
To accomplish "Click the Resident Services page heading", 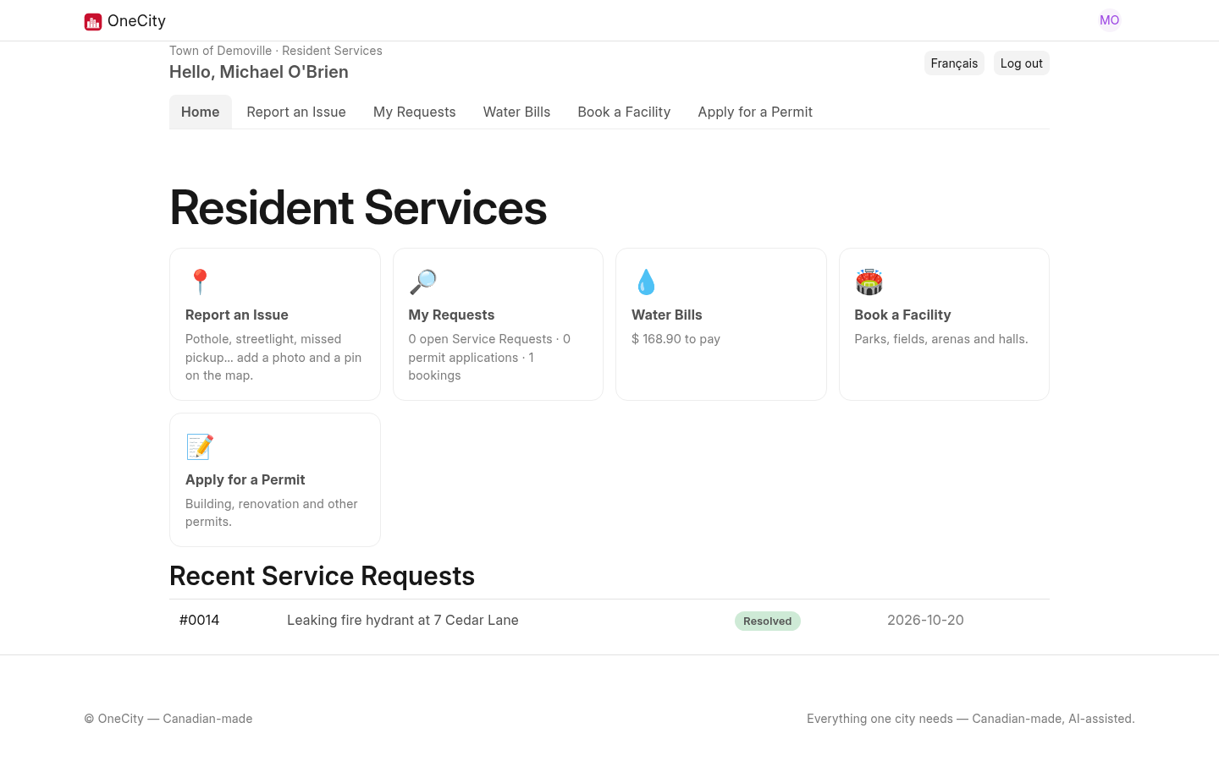I will (358, 207).
